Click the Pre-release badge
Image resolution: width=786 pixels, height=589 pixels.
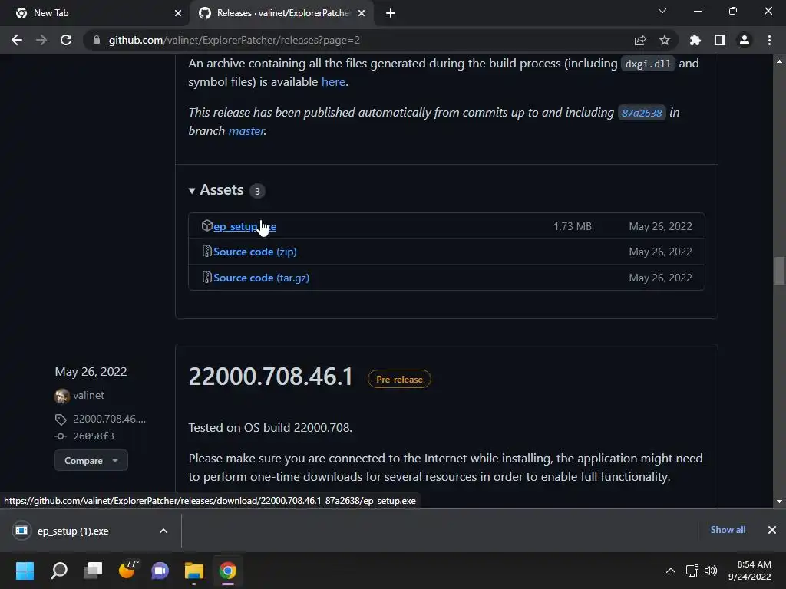(x=399, y=379)
